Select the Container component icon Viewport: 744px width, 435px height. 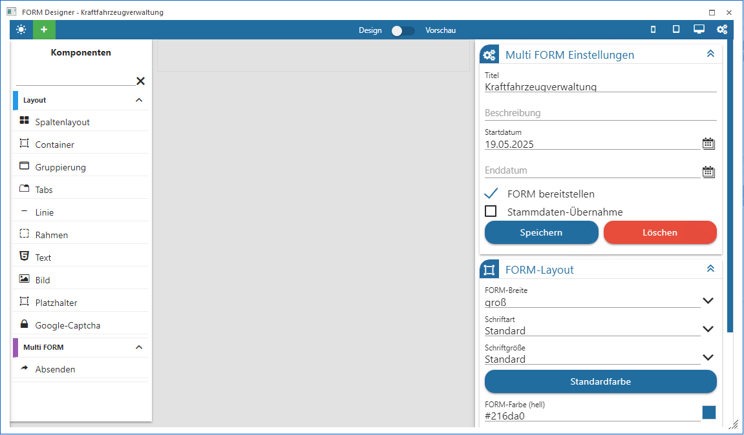tap(24, 143)
